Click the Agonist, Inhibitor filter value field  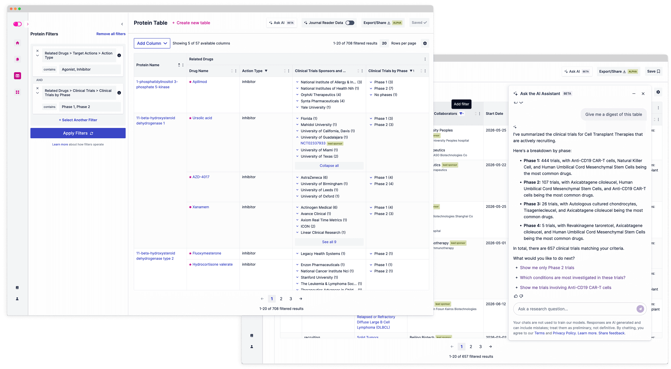[90, 69]
